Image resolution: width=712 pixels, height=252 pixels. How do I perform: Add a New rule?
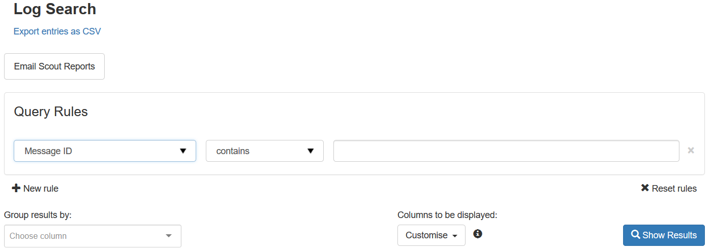coord(35,189)
